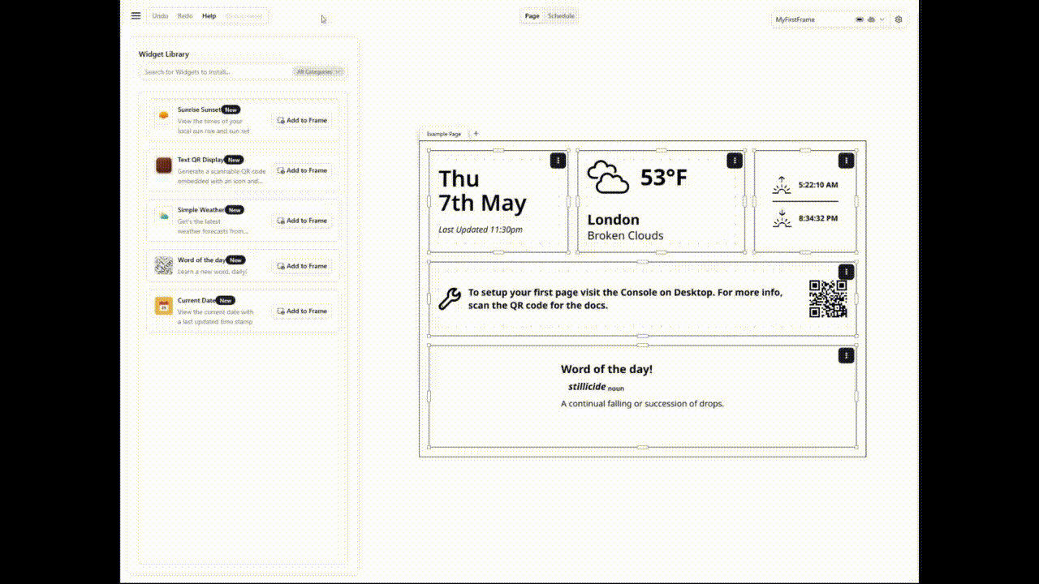Switch to the Page tab
1039x584 pixels.
532,16
